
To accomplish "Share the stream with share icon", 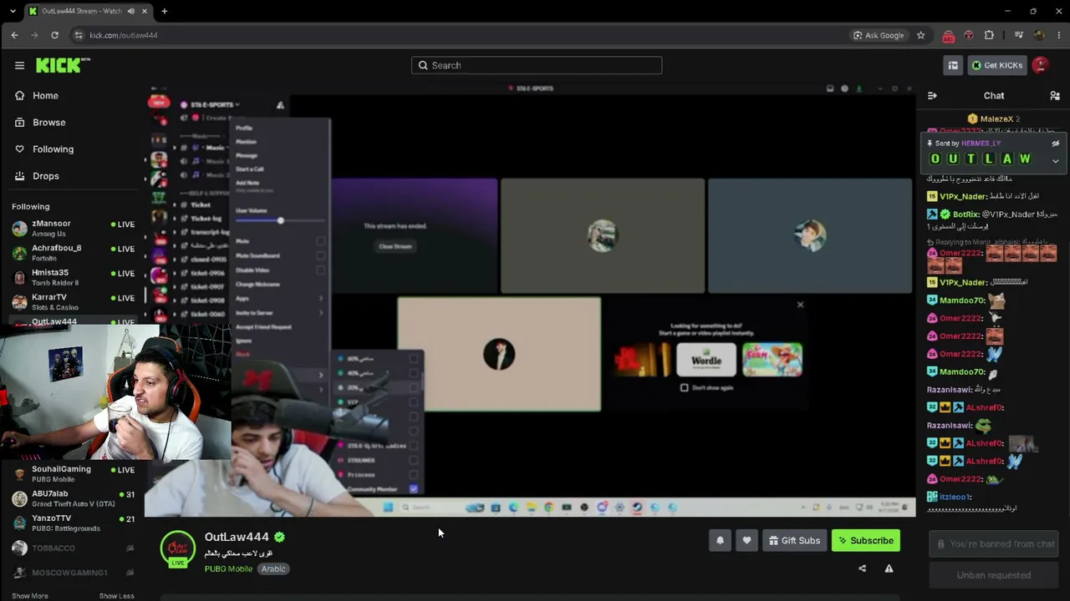I will pos(862,568).
